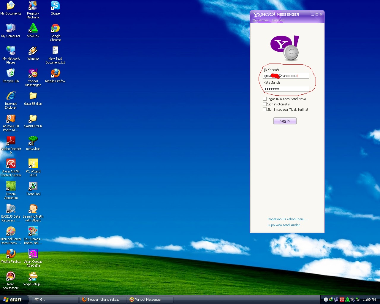Open My Network Places icon
The height and width of the screenshot is (304, 380).
click(11, 55)
